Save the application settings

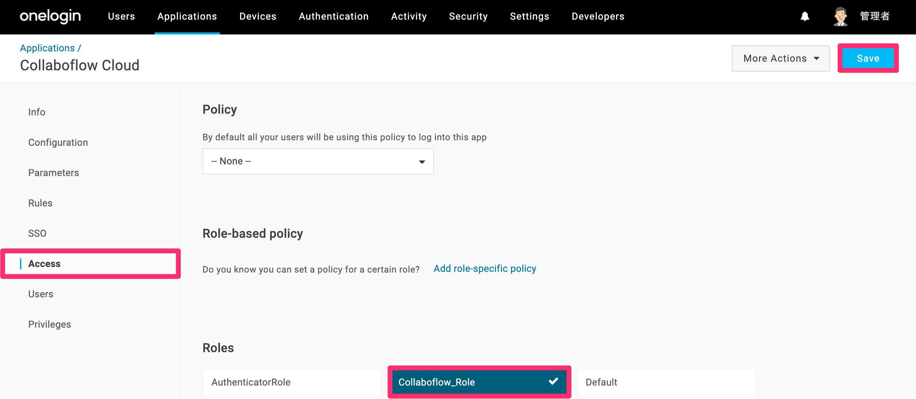(x=868, y=58)
